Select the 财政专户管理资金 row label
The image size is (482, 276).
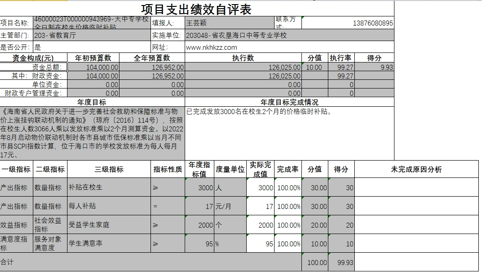click(33, 93)
